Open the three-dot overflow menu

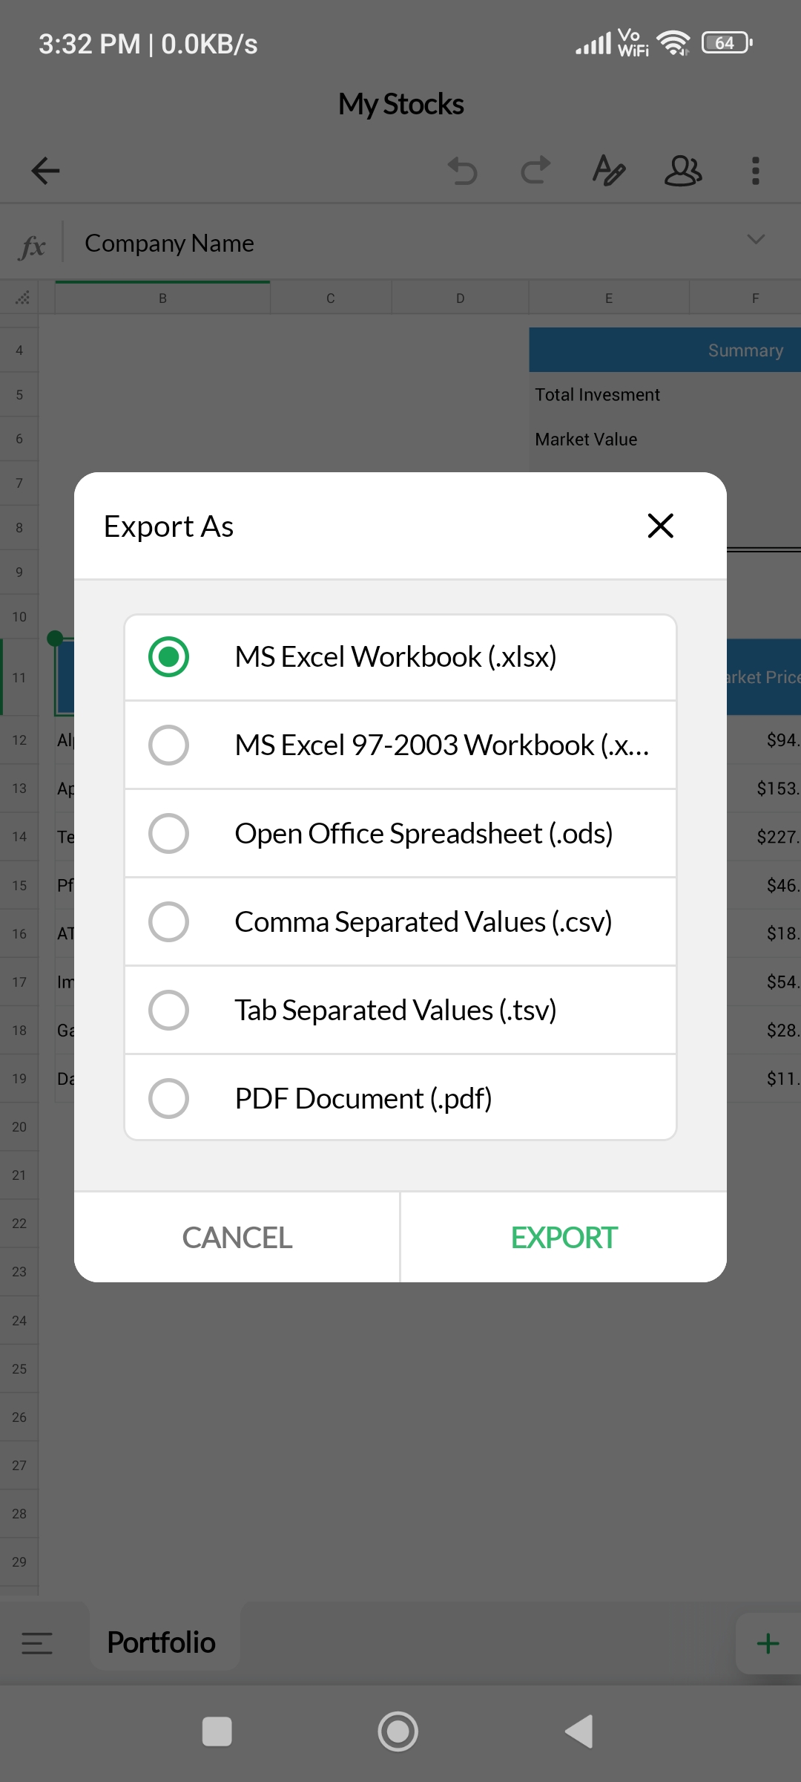(756, 171)
